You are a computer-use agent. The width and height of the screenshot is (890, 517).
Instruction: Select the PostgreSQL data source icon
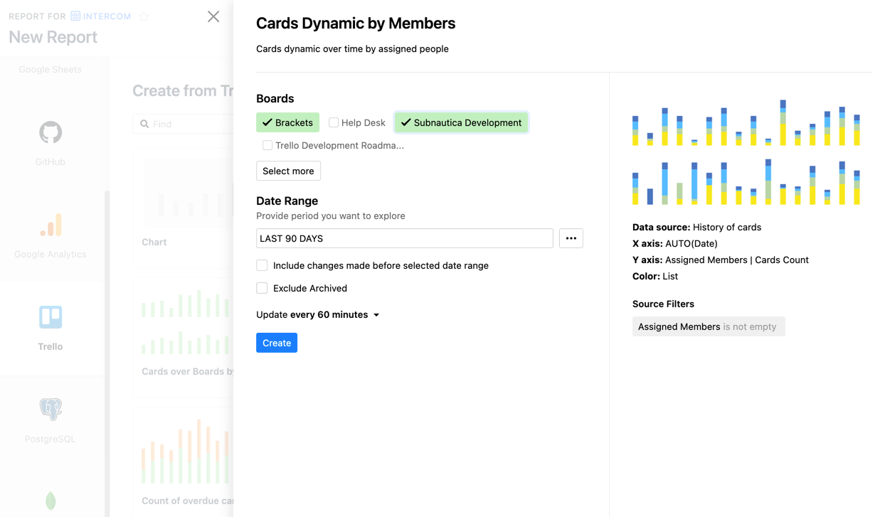pos(51,409)
